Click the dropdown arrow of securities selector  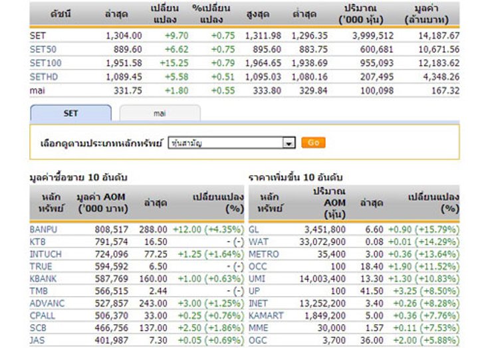(289, 143)
